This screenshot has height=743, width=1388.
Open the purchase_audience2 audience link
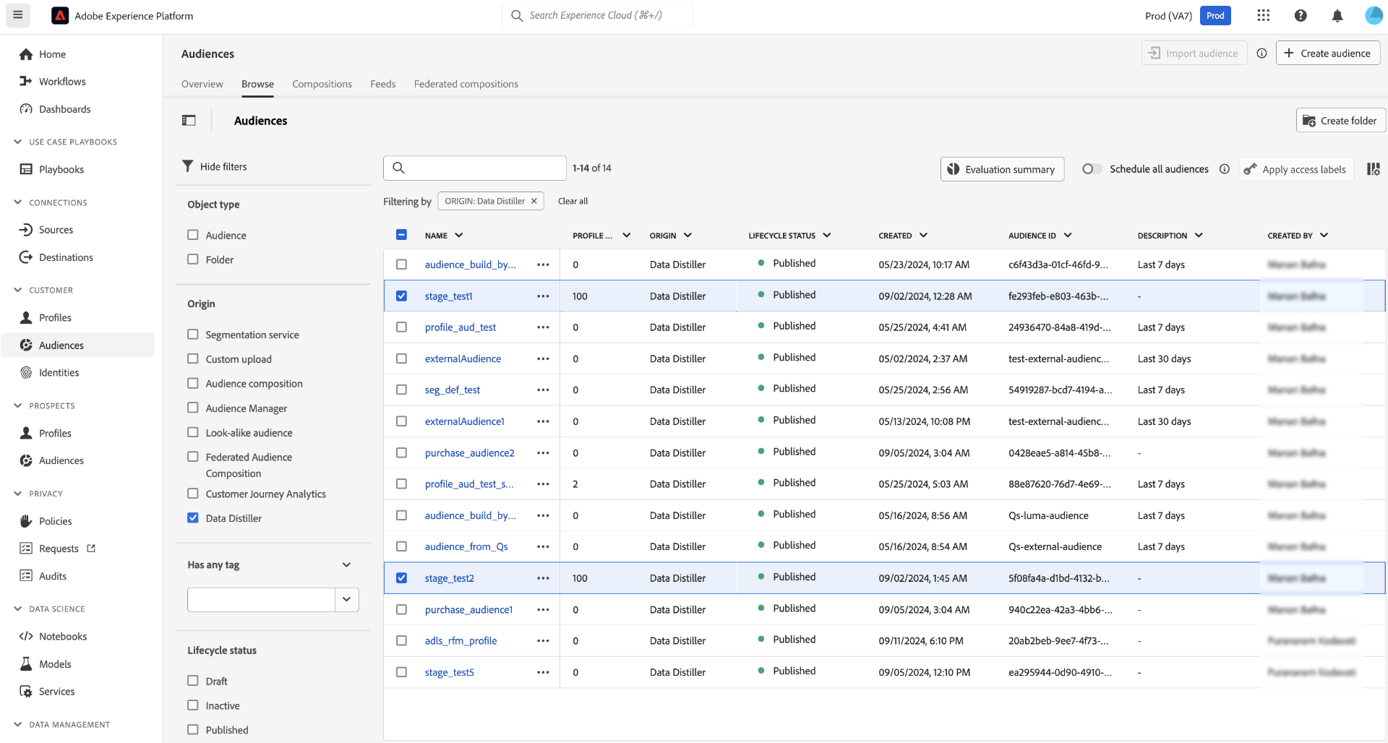tap(469, 453)
